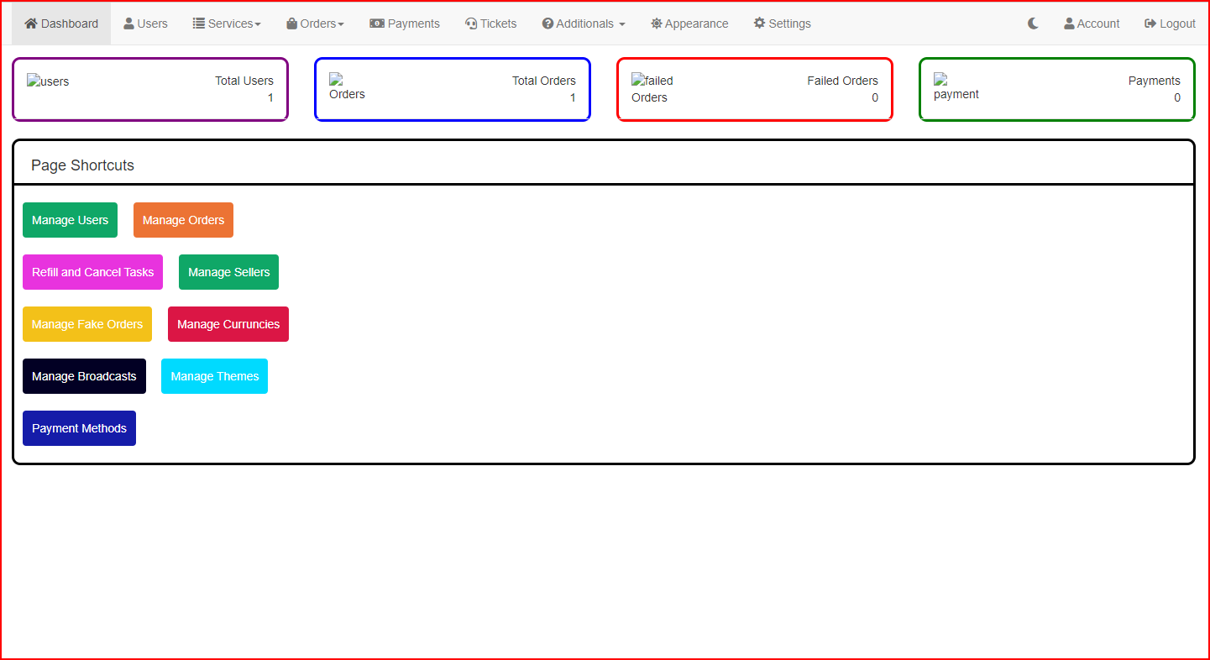This screenshot has height=660, width=1210.
Task: Expand the Orders dropdown menu
Action: (316, 24)
